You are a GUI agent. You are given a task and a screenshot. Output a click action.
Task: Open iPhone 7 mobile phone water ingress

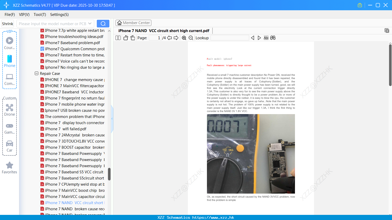72,104
